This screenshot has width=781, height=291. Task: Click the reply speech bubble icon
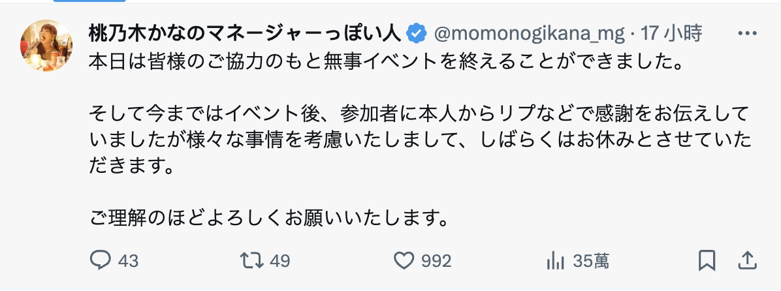point(100,261)
